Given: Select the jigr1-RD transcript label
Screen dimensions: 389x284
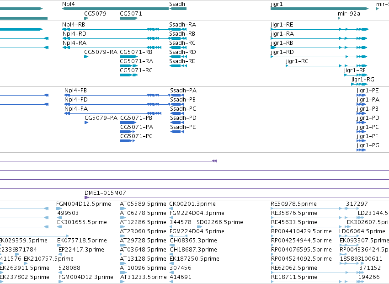Looking at the screenshot, I should tap(282, 53).
